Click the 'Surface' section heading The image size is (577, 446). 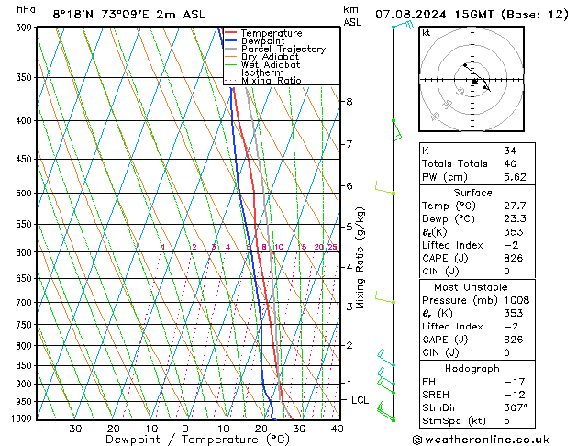[472, 193]
